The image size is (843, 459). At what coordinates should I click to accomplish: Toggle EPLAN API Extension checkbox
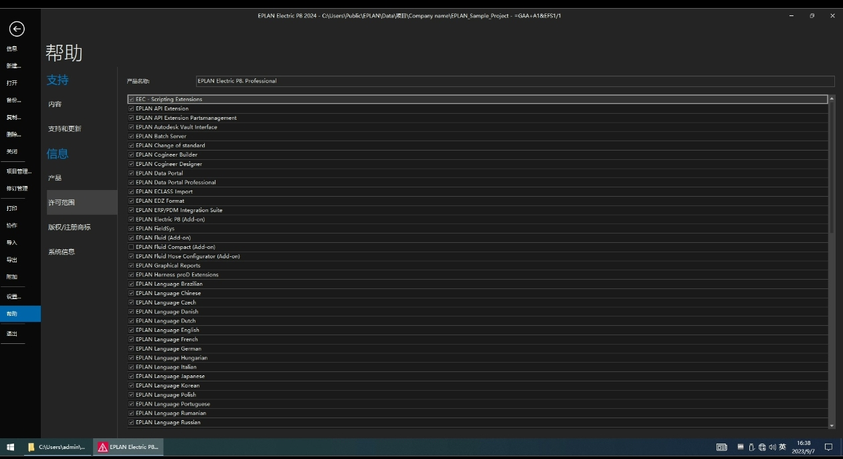(x=131, y=108)
